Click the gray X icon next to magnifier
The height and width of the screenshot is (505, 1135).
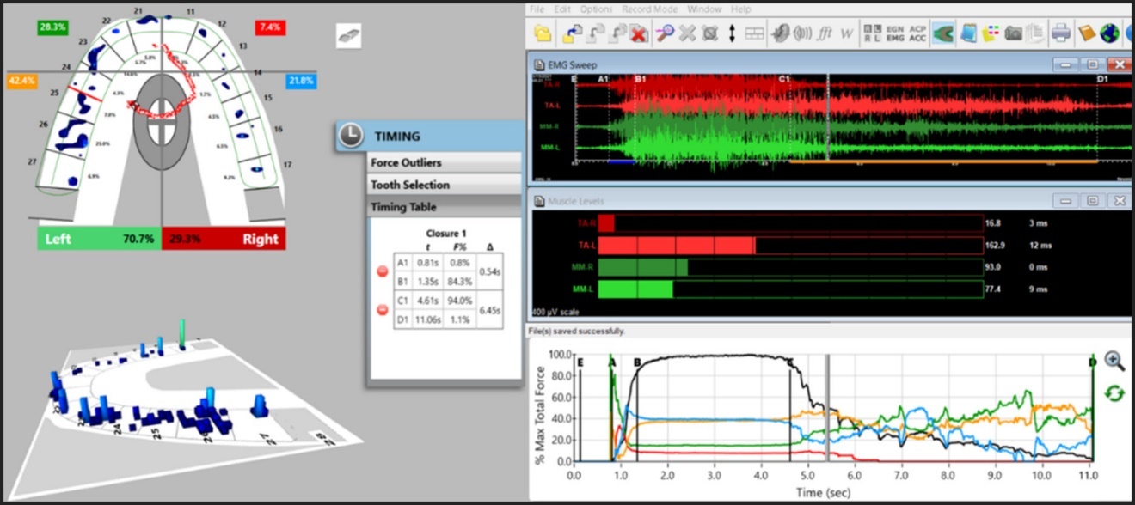coord(687,33)
